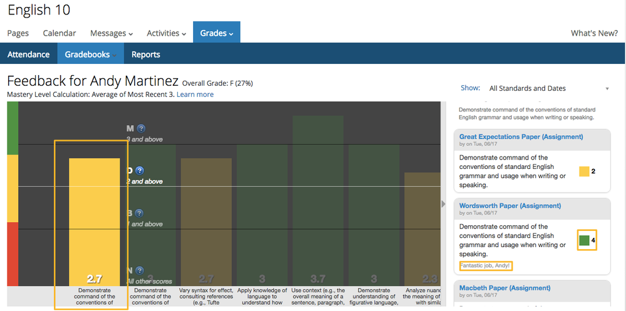Open the Wordsworth Paper assignment link
The height and width of the screenshot is (311, 626).
click(x=509, y=205)
